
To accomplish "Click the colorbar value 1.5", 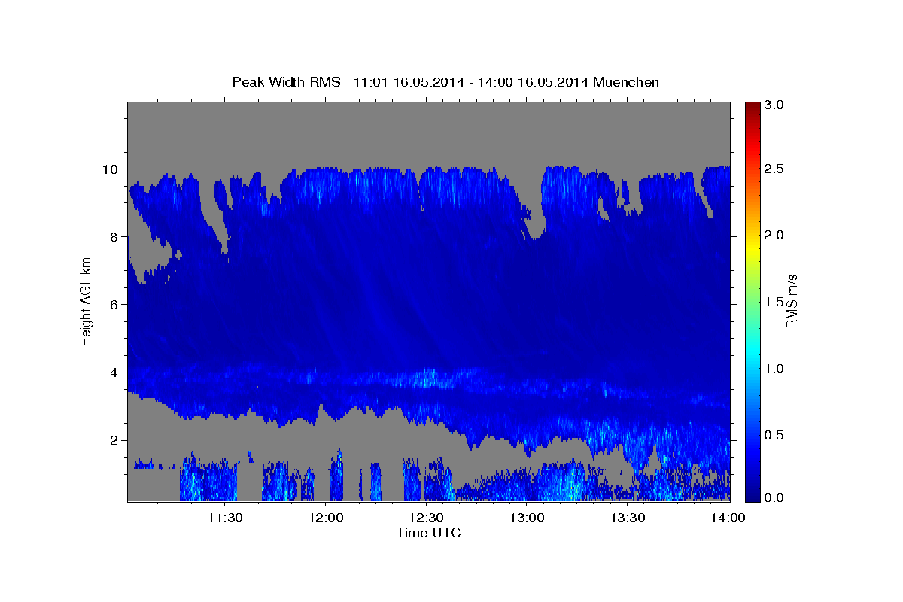I will (x=775, y=302).
